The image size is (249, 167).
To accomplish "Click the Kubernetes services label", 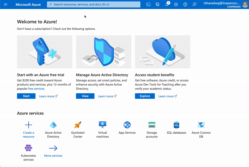I will point(29,158).
